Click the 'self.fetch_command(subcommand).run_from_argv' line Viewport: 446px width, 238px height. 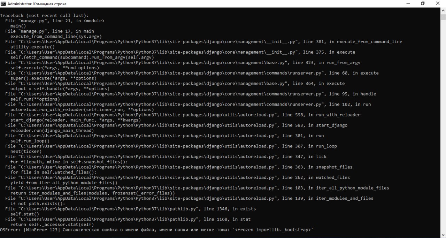[82, 57]
